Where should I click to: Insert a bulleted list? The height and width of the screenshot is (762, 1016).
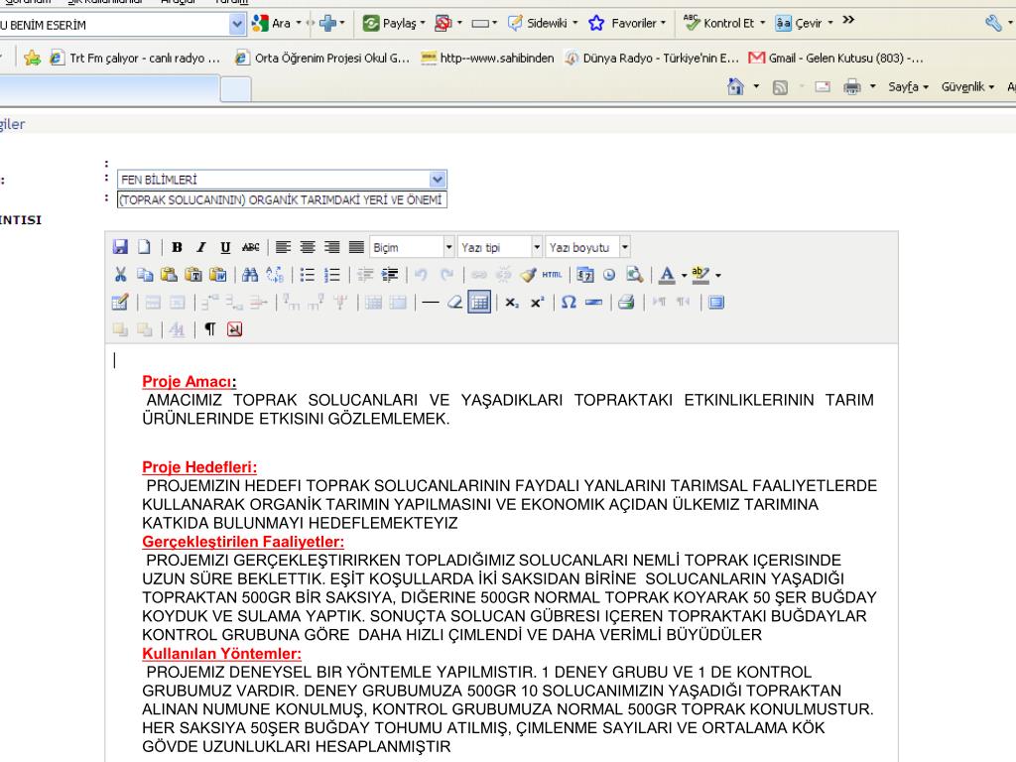[x=308, y=275]
